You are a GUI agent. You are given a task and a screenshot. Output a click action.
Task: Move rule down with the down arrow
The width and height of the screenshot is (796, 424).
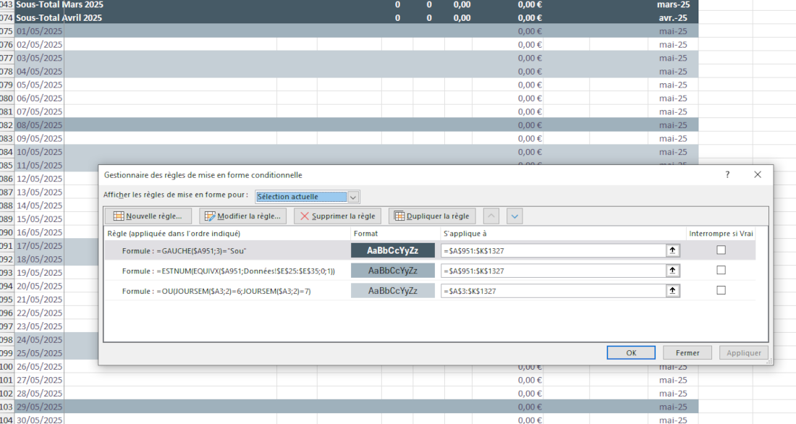pyautogui.click(x=515, y=216)
